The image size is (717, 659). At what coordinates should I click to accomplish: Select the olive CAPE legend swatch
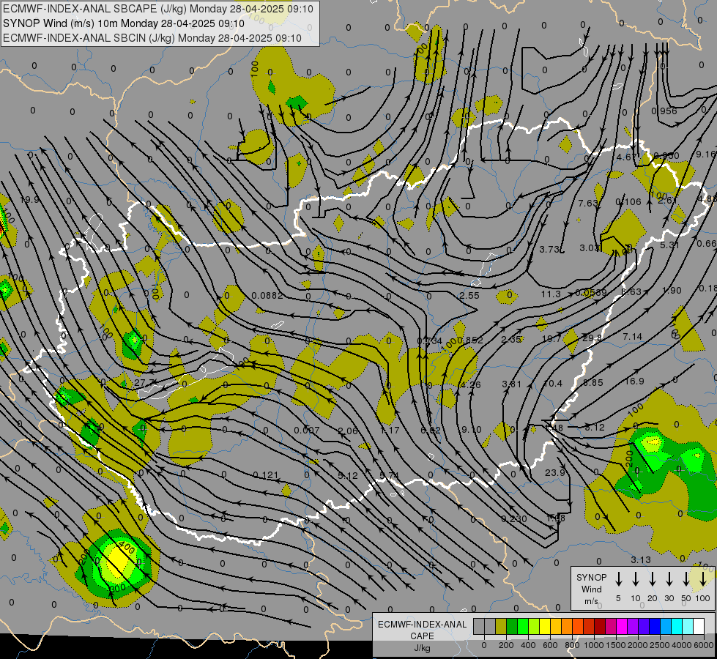(501, 627)
